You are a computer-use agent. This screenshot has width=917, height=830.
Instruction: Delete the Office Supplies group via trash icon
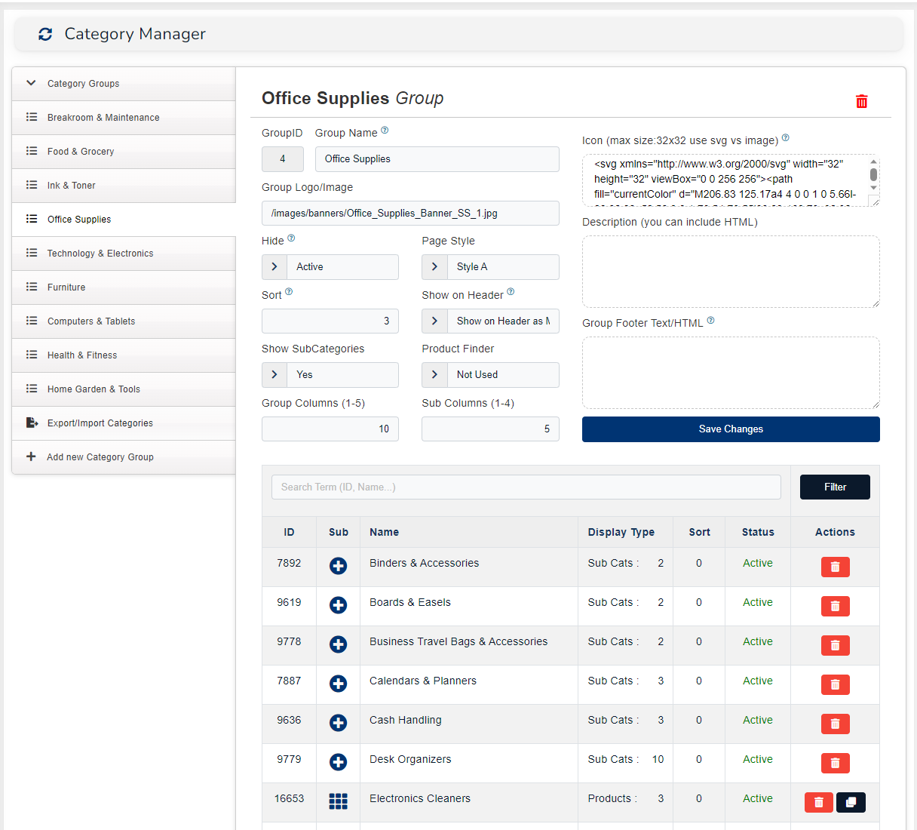coord(861,101)
